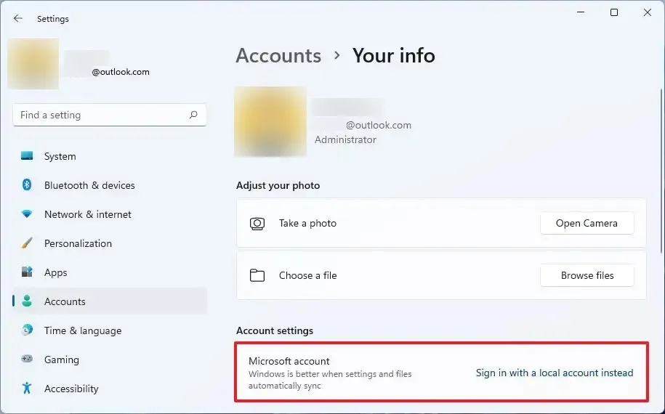Open the Apps category
Viewport: 665px width, 414px height.
pyautogui.click(x=110, y=272)
